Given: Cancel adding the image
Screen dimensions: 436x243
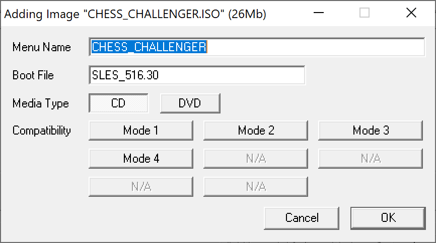Looking at the screenshot, I should click(x=302, y=217).
